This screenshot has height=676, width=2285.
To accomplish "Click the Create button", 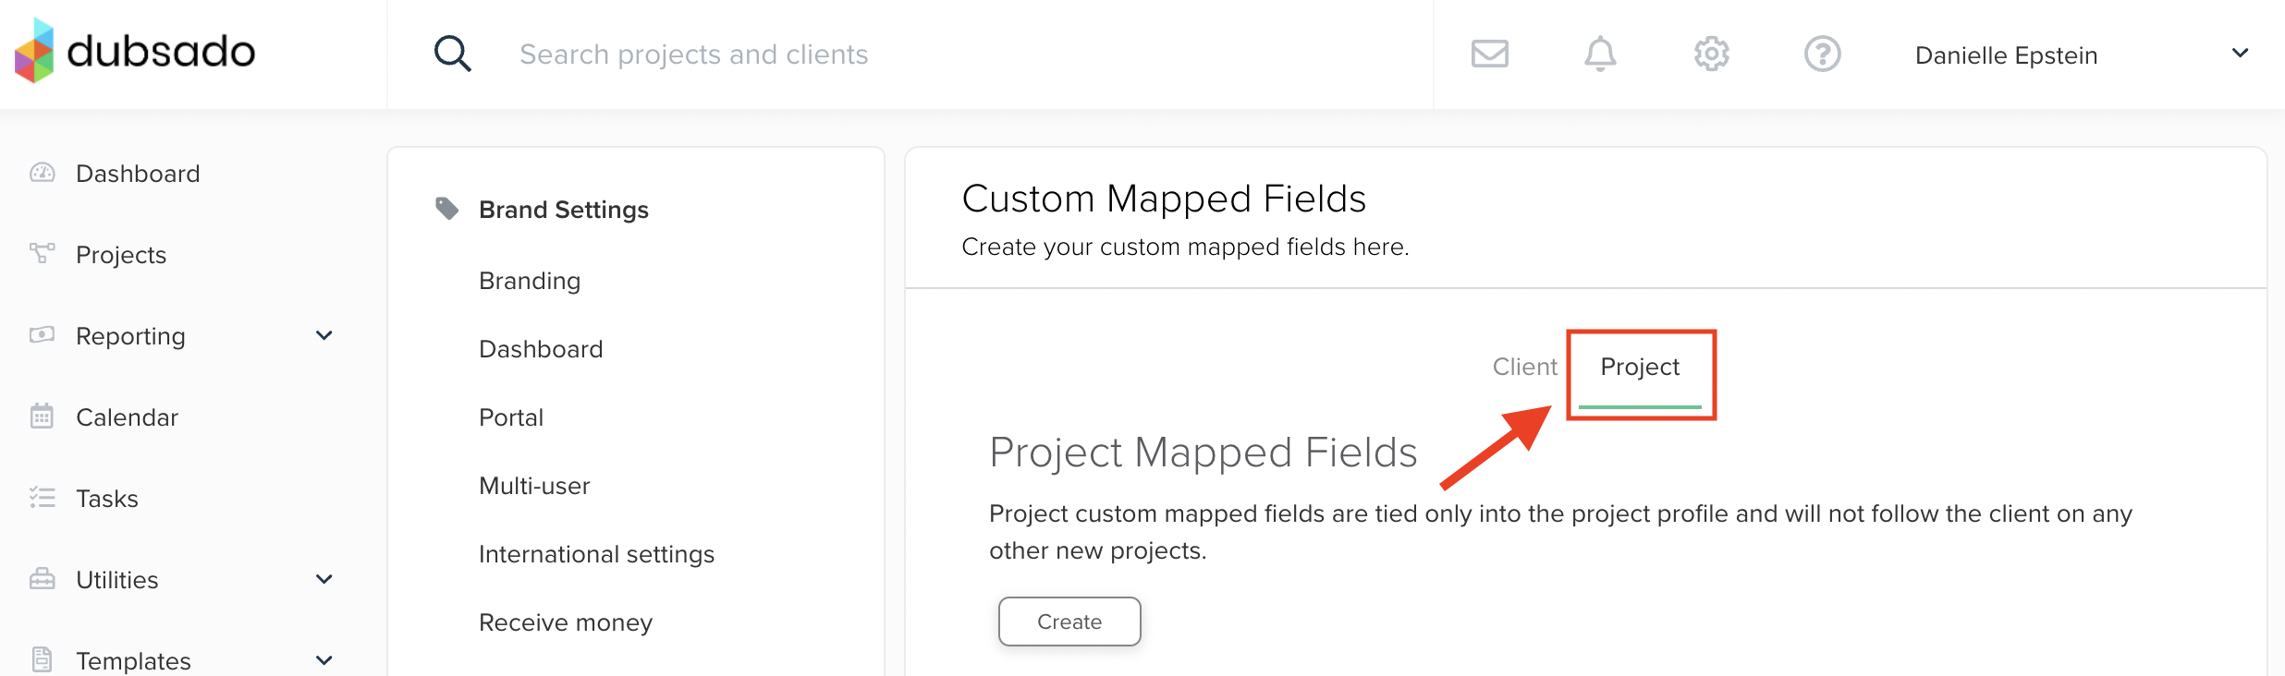I will click(x=1069, y=622).
